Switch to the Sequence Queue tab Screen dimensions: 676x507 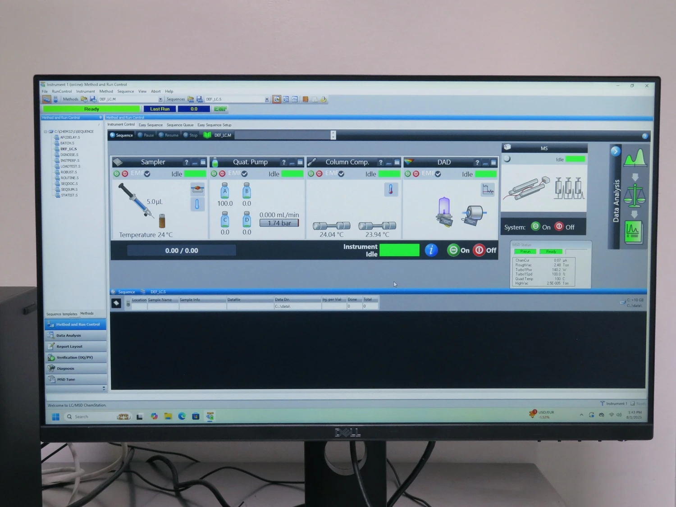tap(180, 125)
